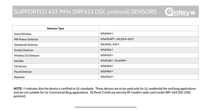Click the Qolsys logo in the header
The image size is (210, 110).
[x=180, y=12]
